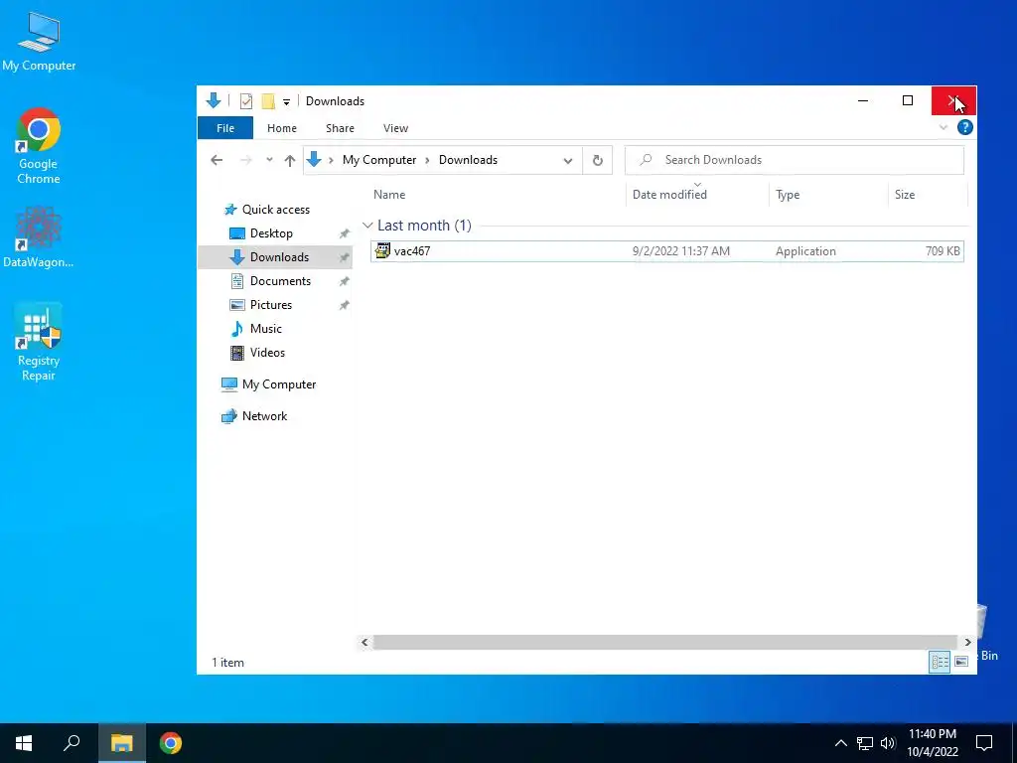Open the View ribbon tab

pyautogui.click(x=395, y=128)
